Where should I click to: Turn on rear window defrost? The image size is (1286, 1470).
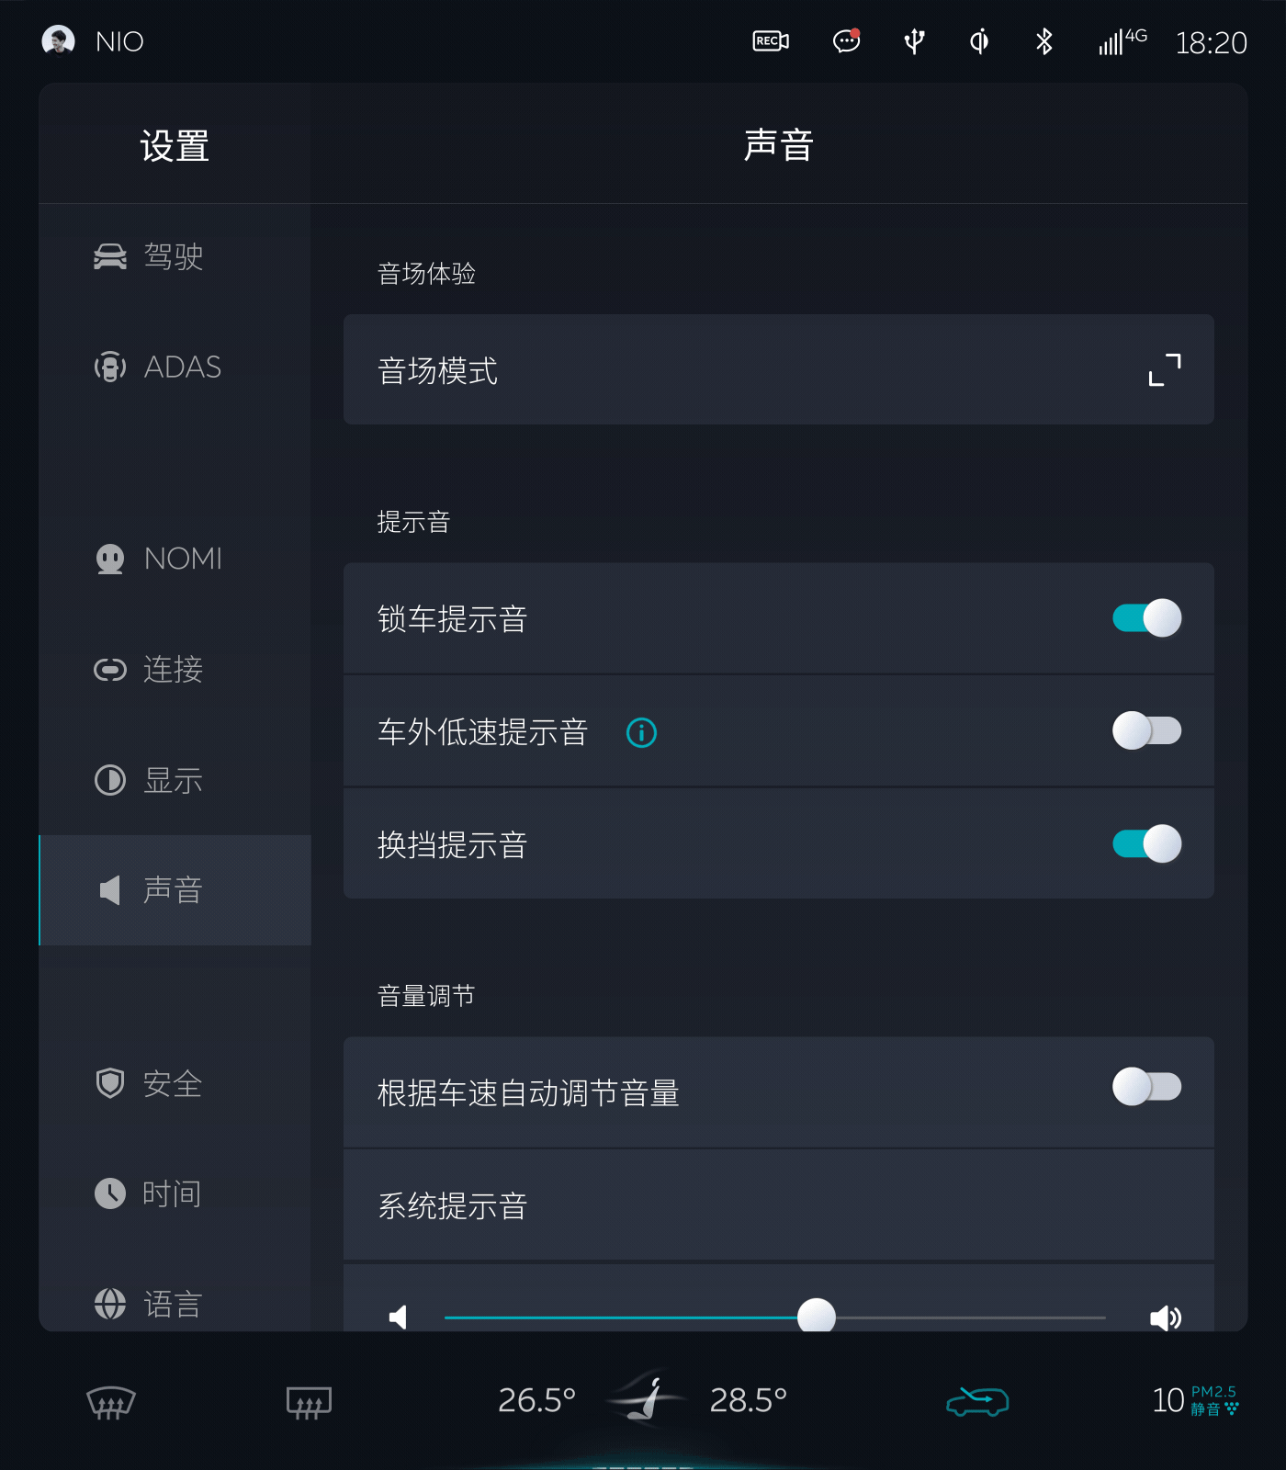click(x=309, y=1402)
